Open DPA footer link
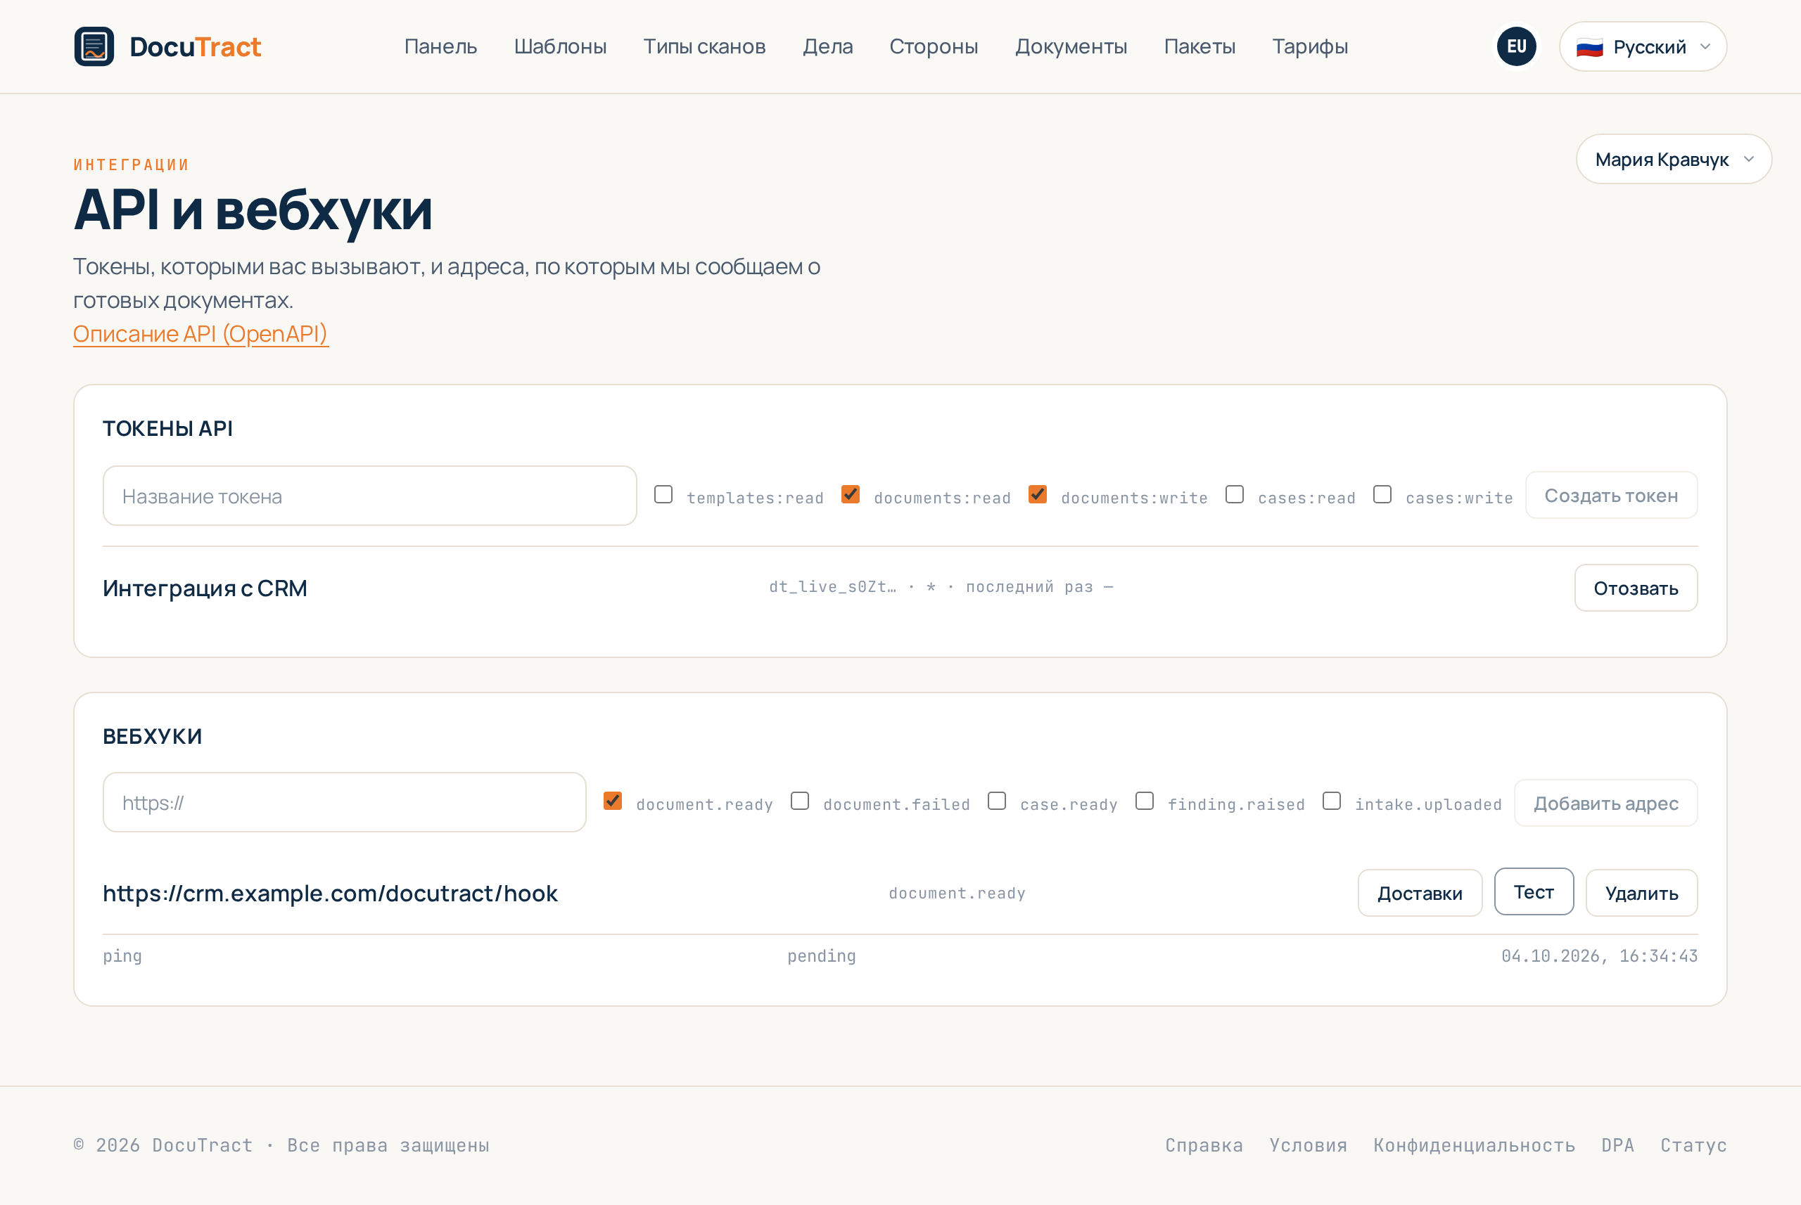The width and height of the screenshot is (1801, 1205). (1617, 1145)
